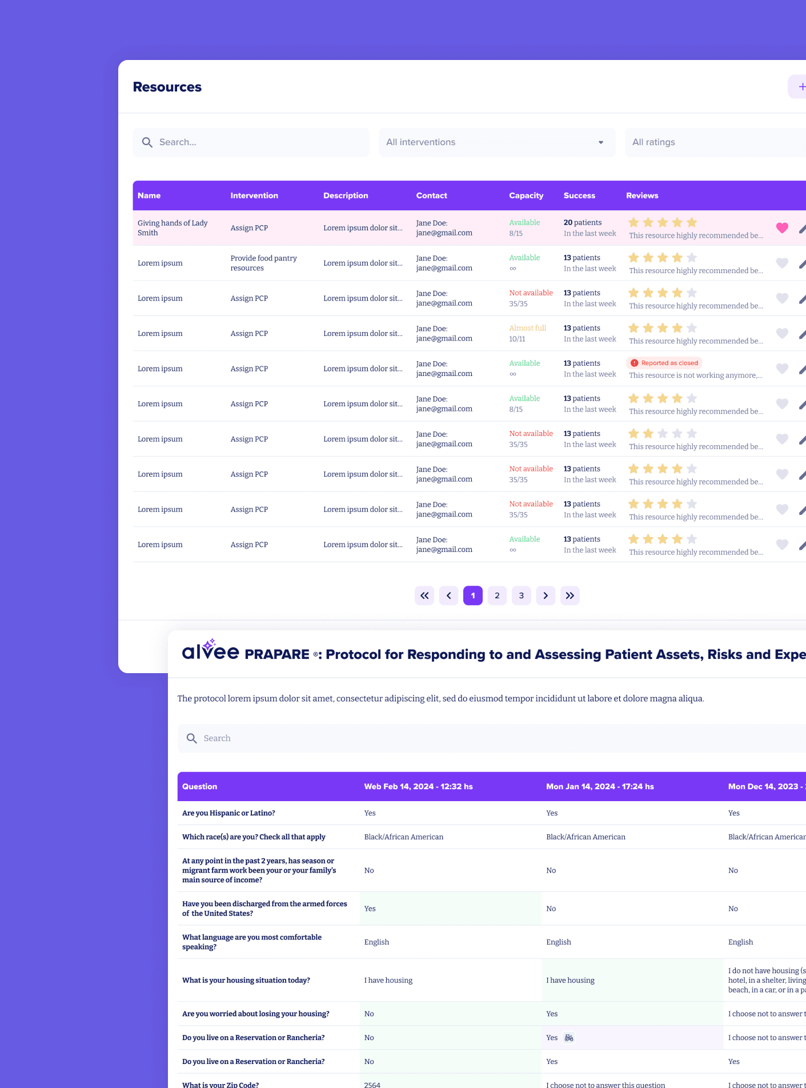806x1088 pixels.
Task: Click the Resources heading
Action: [x=167, y=87]
